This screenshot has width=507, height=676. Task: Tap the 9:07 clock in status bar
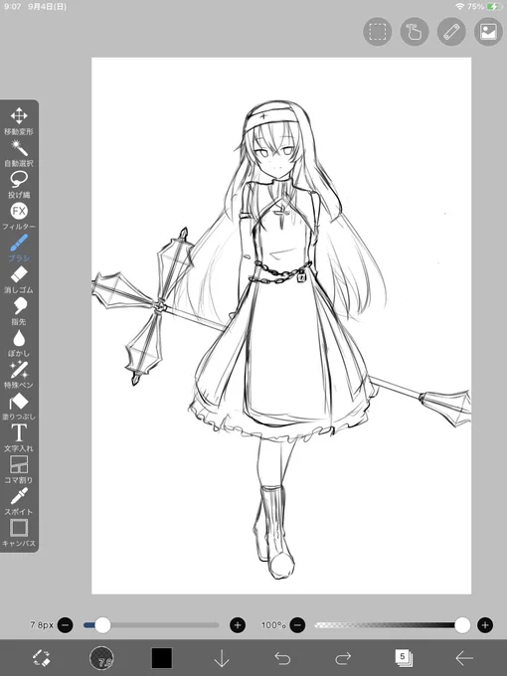(x=12, y=7)
